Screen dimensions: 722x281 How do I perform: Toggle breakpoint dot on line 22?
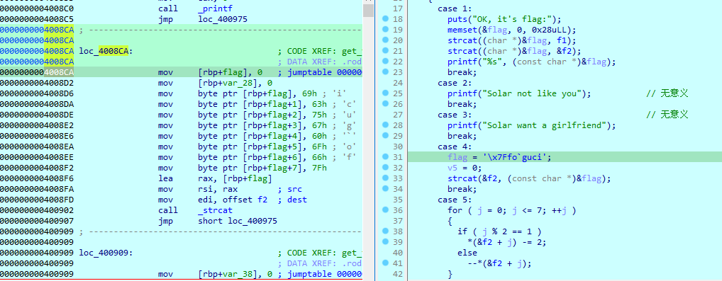[385, 61]
